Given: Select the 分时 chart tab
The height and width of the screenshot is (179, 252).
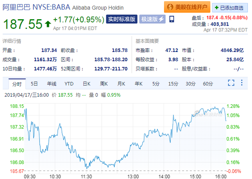Looking at the screenshot, I should click(x=17, y=84).
